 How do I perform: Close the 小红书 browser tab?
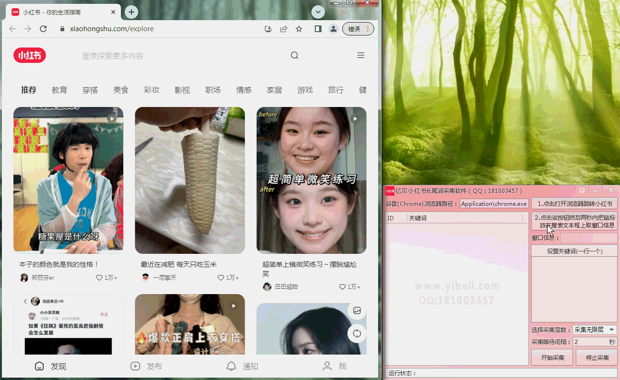pos(113,12)
